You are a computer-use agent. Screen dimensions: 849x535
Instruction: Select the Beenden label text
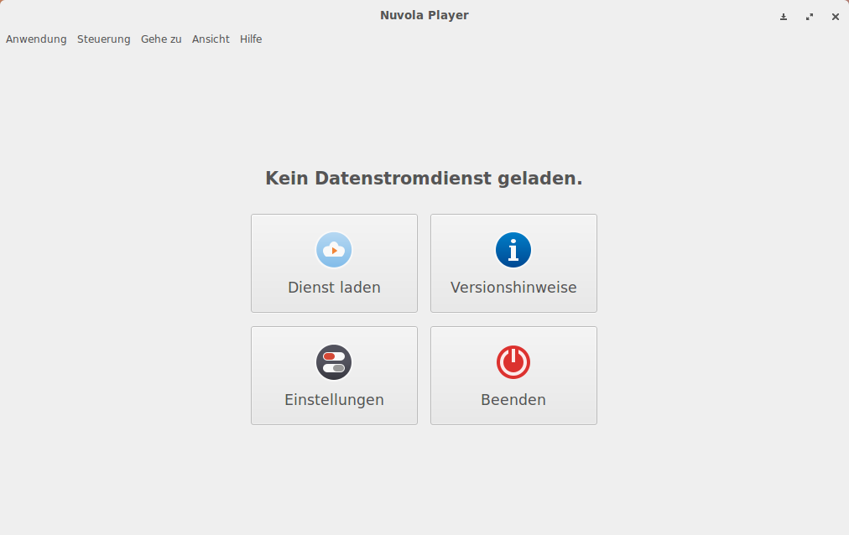coord(513,400)
